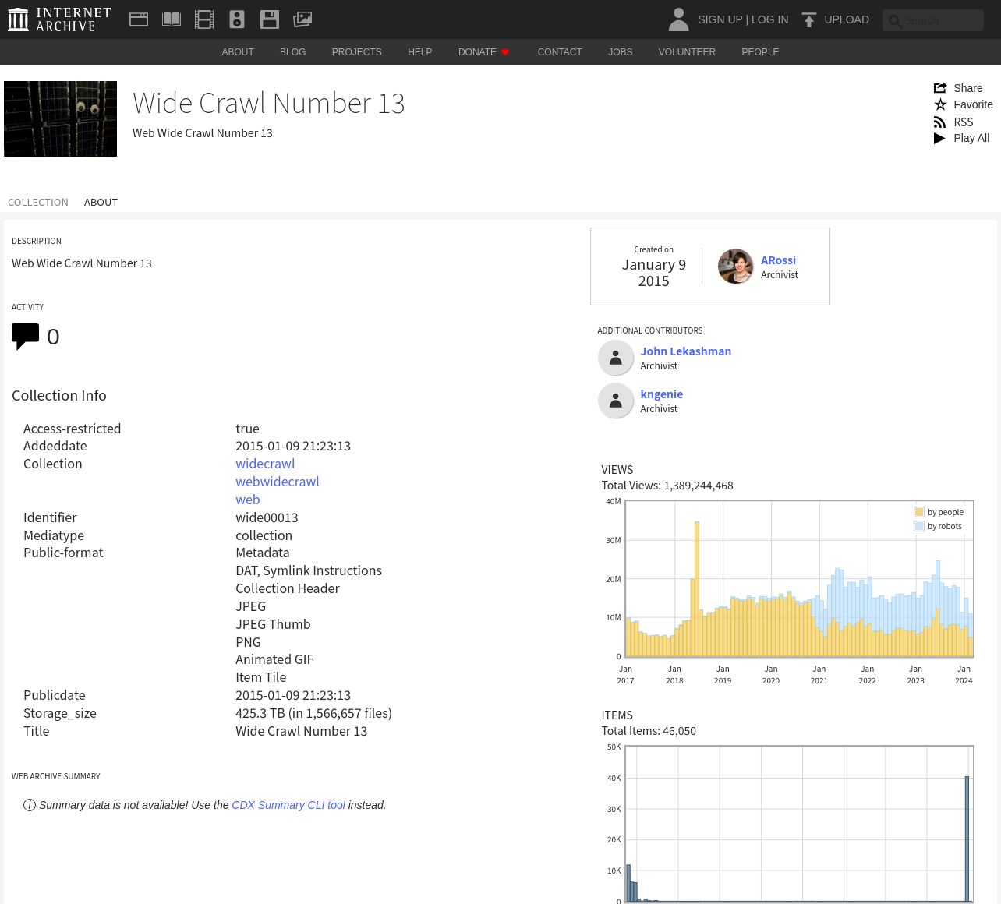The height and width of the screenshot is (904, 1001).
Task: Open kngenie's profile link
Action: (662, 394)
